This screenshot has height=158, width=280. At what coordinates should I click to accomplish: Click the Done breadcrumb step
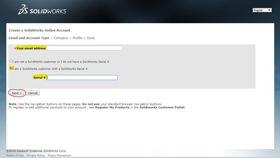[x=91, y=38]
